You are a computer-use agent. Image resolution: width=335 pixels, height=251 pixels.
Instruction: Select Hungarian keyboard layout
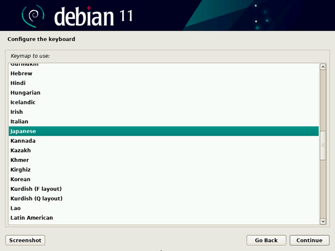25,93
